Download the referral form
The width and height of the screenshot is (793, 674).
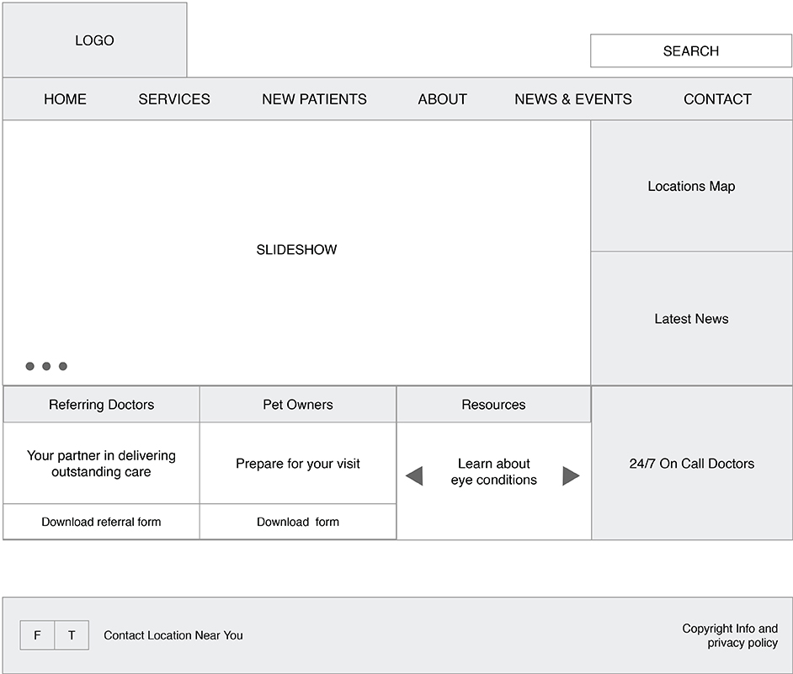point(100,522)
